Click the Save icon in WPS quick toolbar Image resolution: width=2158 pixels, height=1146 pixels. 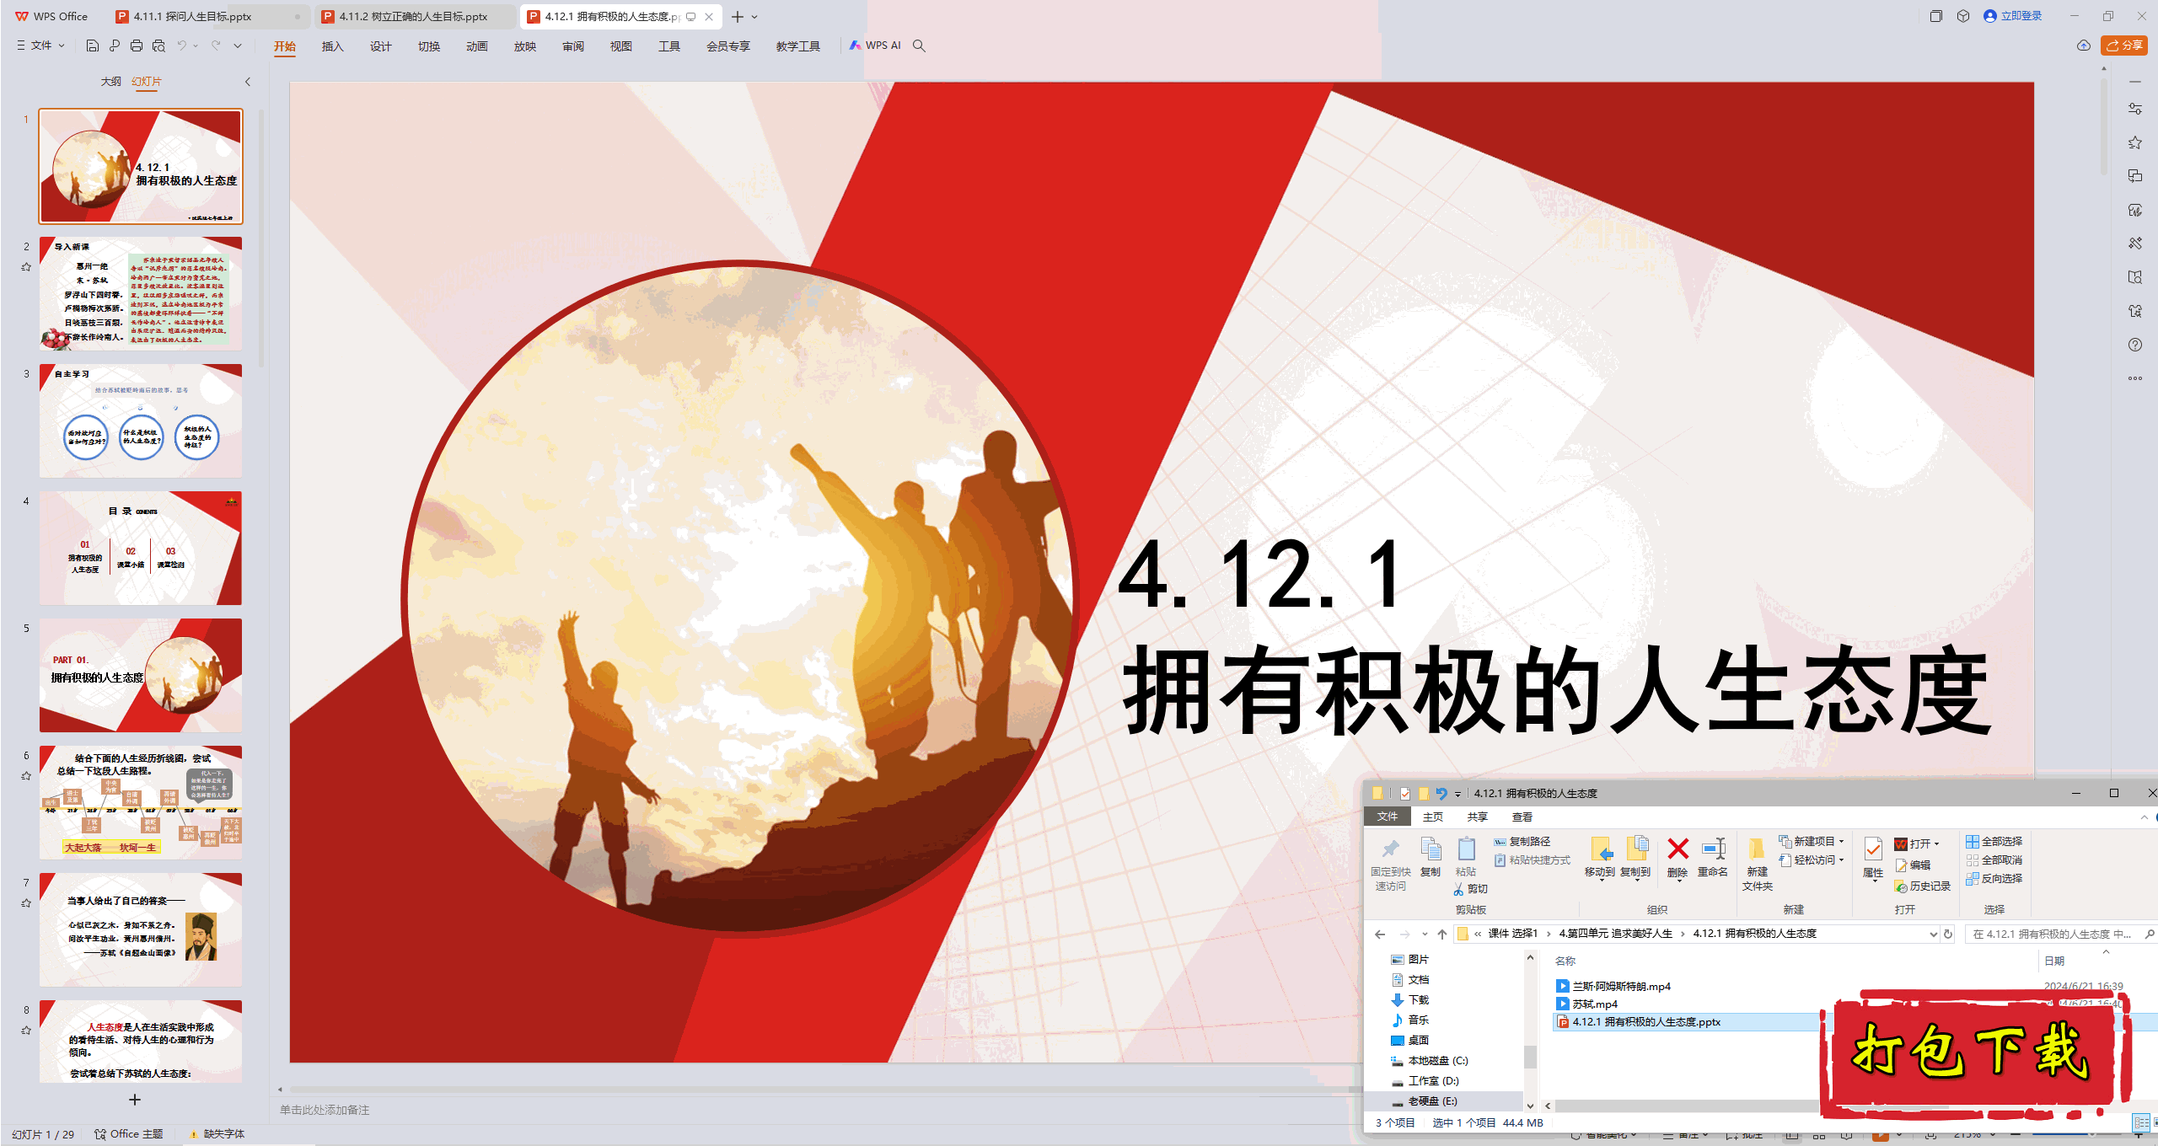(93, 46)
